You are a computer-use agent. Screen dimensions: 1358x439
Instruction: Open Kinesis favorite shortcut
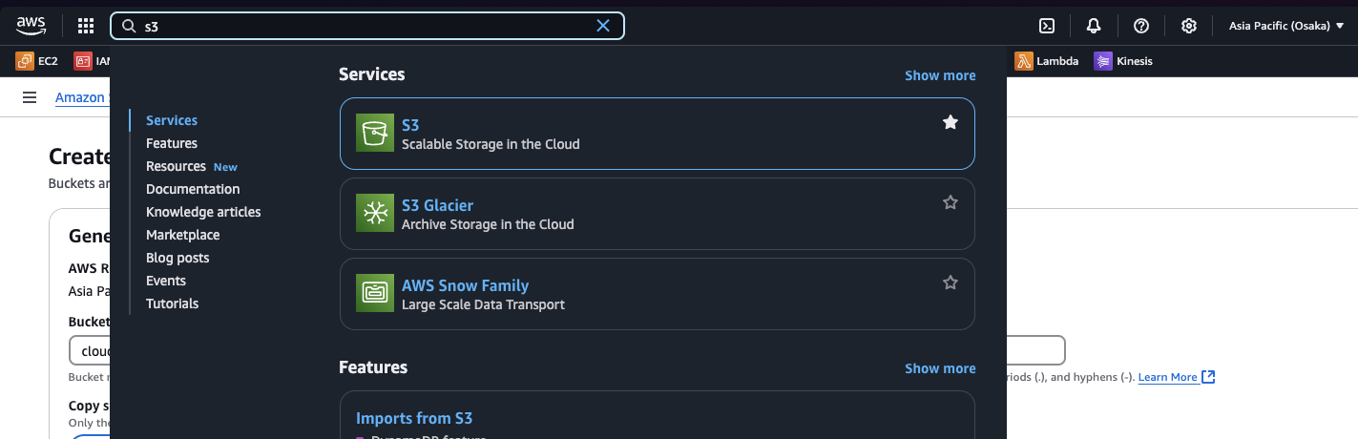pyautogui.click(x=1123, y=61)
